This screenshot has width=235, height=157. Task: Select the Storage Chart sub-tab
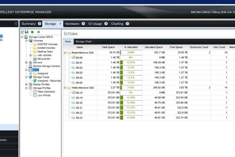pyautogui.click(x=83, y=41)
